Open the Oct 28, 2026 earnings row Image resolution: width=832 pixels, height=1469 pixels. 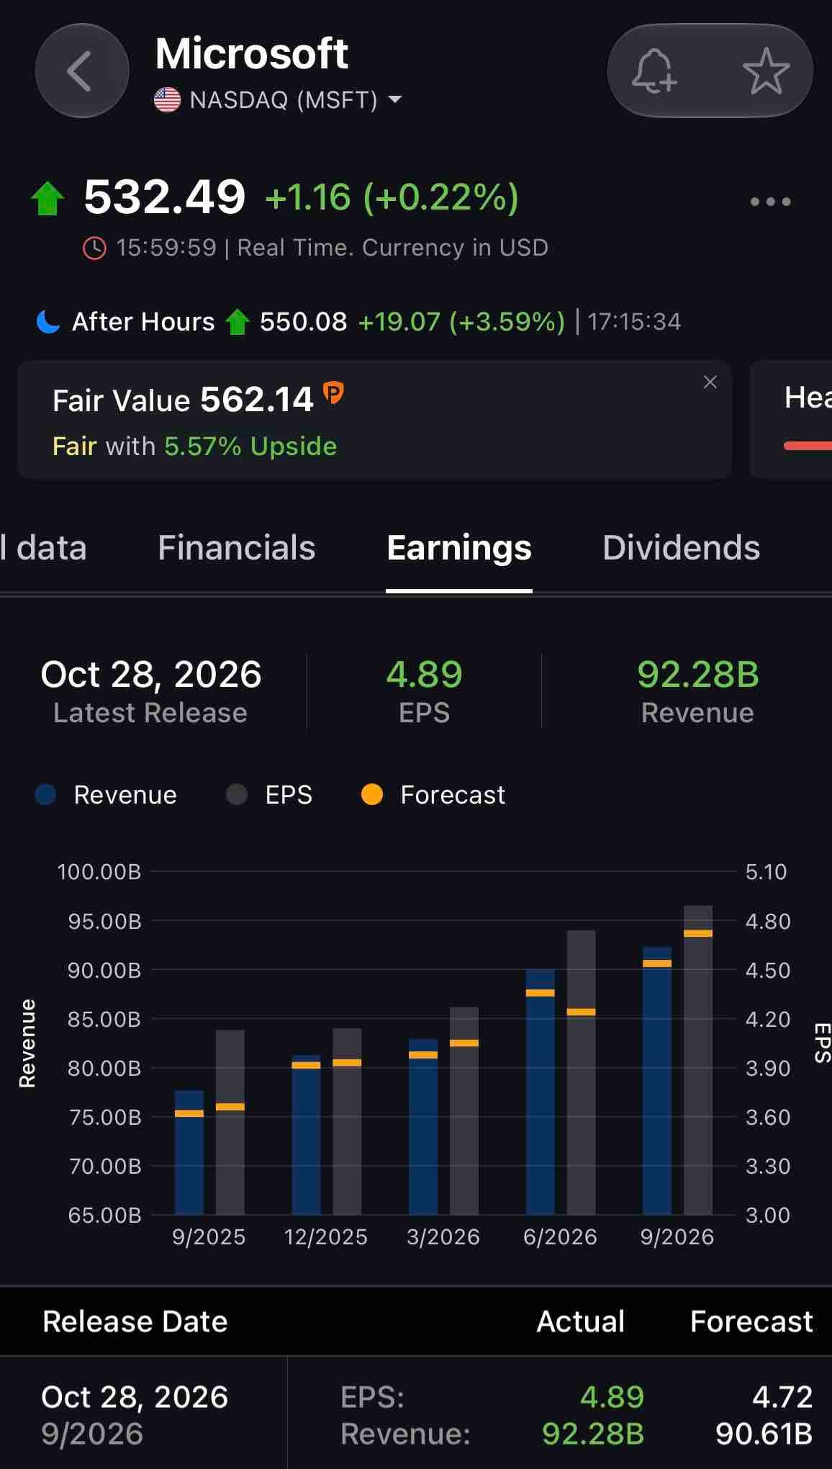coord(416,1414)
